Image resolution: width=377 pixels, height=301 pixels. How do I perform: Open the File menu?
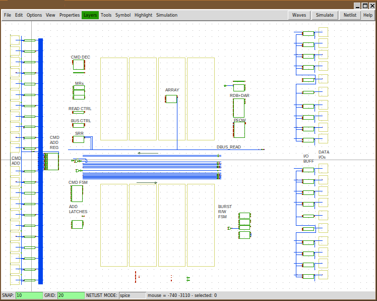8,15
